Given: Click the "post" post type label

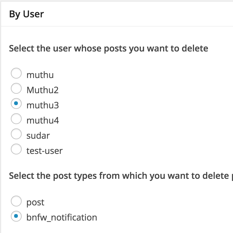Looking at the screenshot, I should (35, 203).
